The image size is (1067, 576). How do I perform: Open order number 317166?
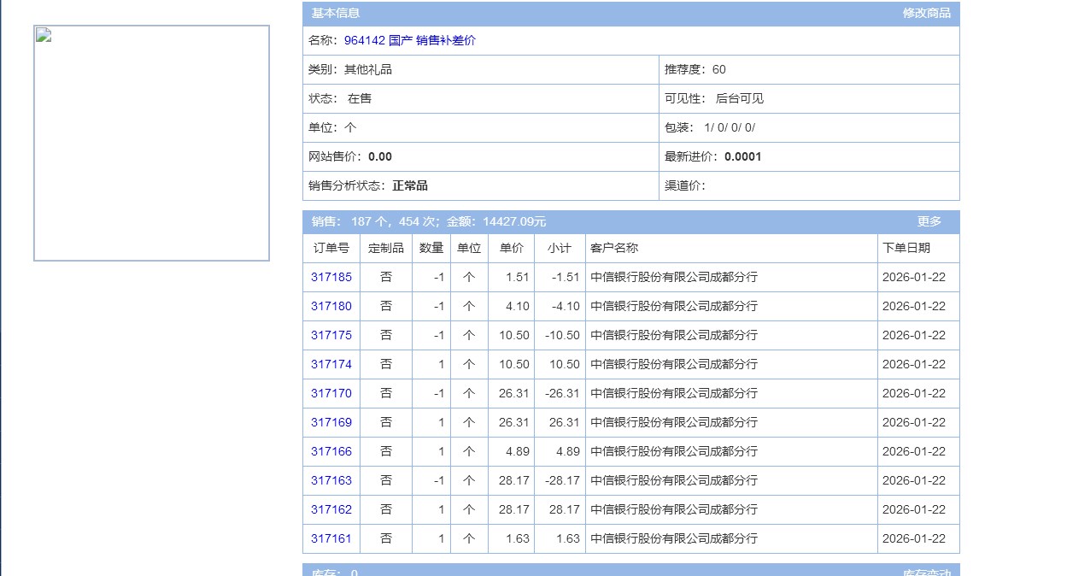point(331,452)
